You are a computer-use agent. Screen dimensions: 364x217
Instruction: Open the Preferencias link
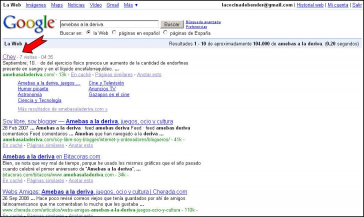[196, 27]
